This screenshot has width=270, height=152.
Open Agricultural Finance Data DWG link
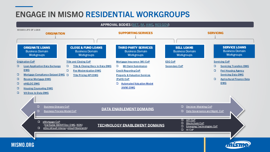pos(235,81)
